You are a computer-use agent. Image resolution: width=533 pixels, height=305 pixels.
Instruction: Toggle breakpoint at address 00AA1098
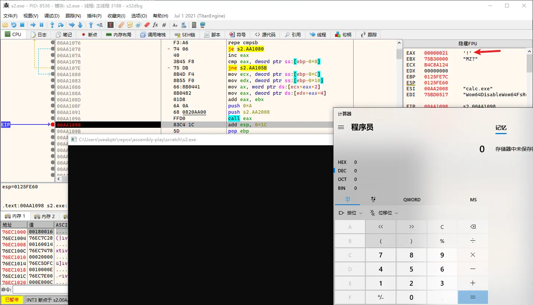click(x=53, y=125)
